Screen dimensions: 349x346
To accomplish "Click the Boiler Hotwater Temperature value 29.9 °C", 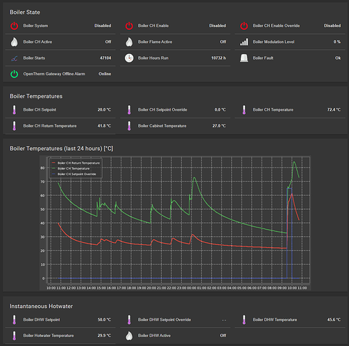I will pos(104,336).
